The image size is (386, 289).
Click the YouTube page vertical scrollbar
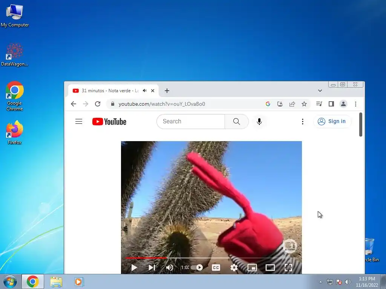click(x=361, y=124)
